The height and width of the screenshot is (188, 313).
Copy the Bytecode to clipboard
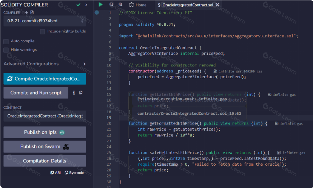coord(74,173)
